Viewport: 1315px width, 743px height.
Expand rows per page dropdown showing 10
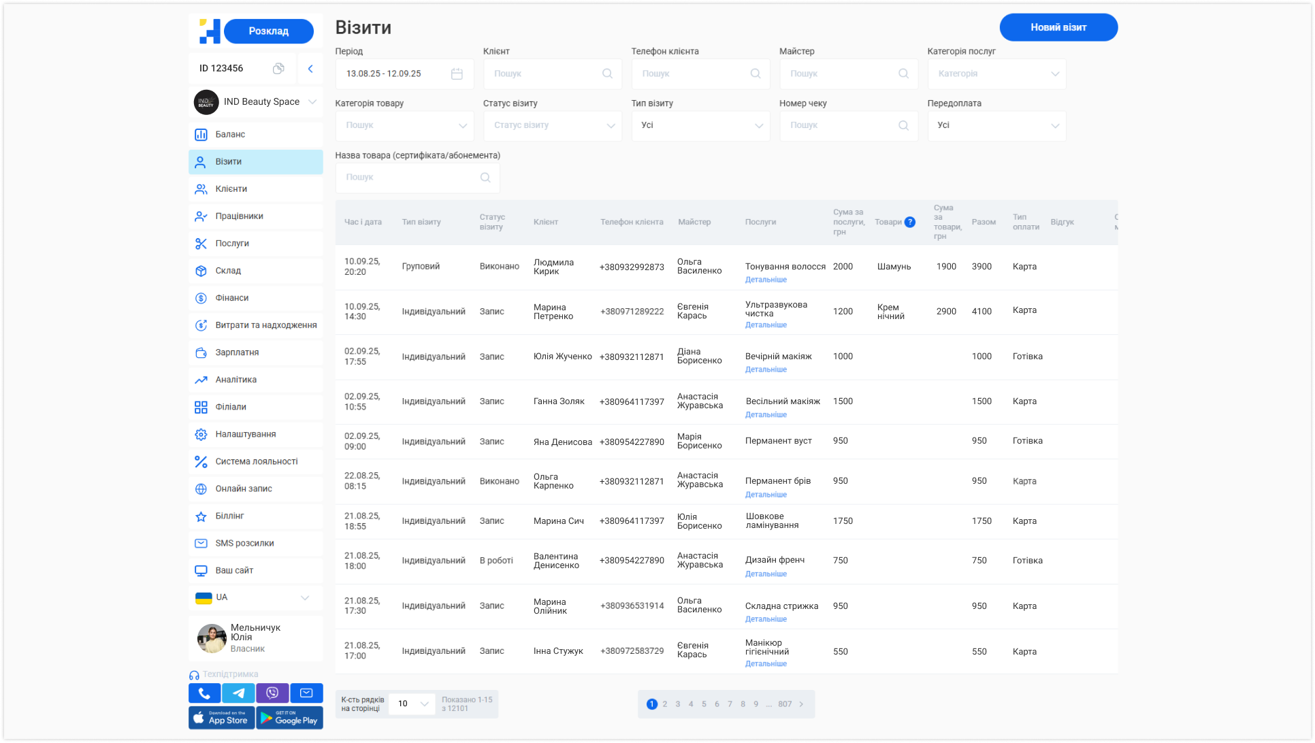[412, 704]
